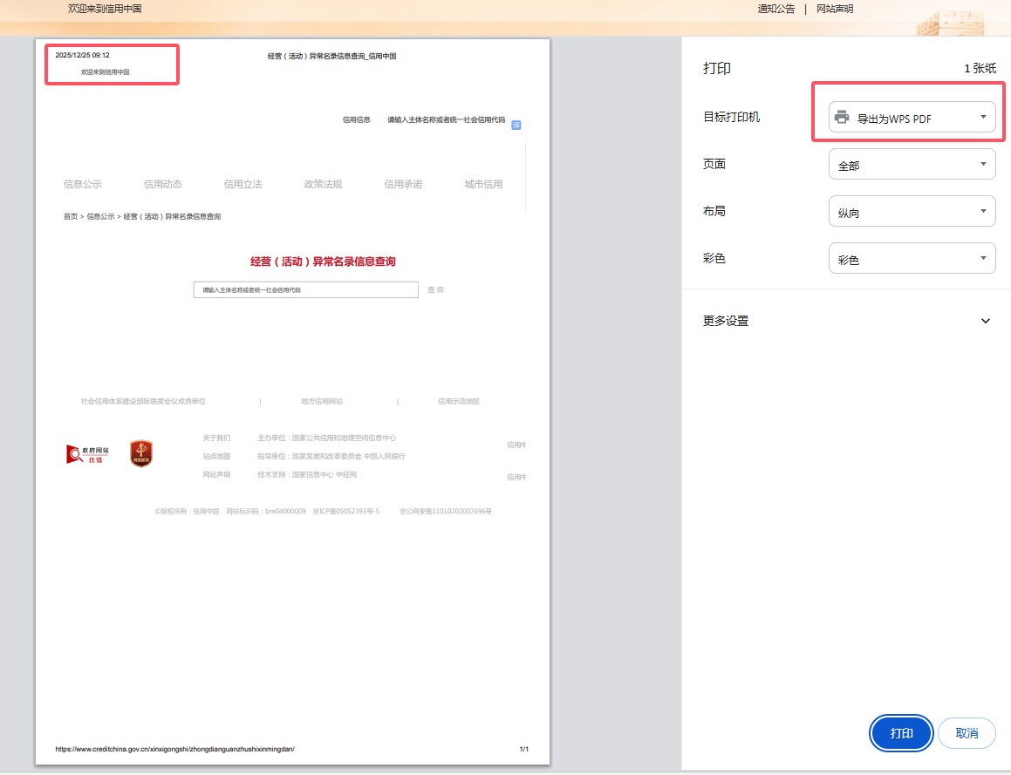
Task: Open the 目标打印机 destination dropdown
Action: coord(912,118)
